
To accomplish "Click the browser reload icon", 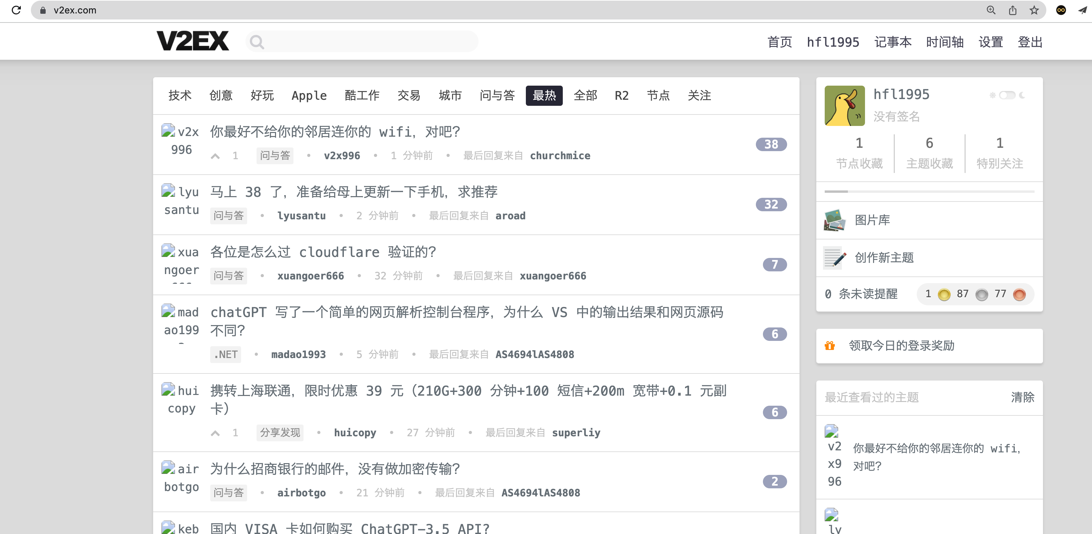I will (x=16, y=10).
